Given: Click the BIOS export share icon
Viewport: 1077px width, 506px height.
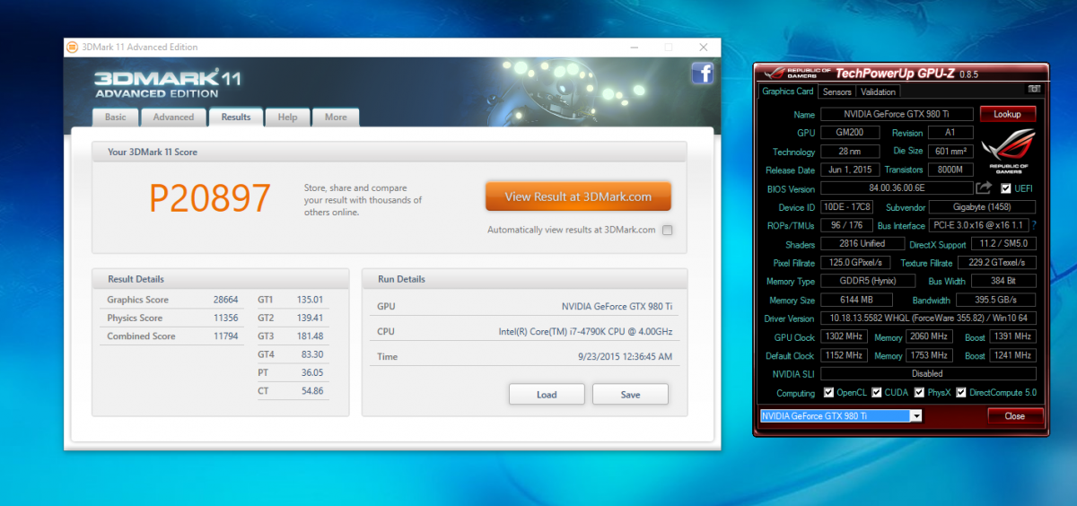Looking at the screenshot, I should tap(984, 188).
